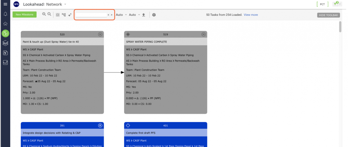This screenshot has height=147, width=348.
Task: Click 'MS: No' in task 520
Action: pyautogui.click(x=27, y=87)
